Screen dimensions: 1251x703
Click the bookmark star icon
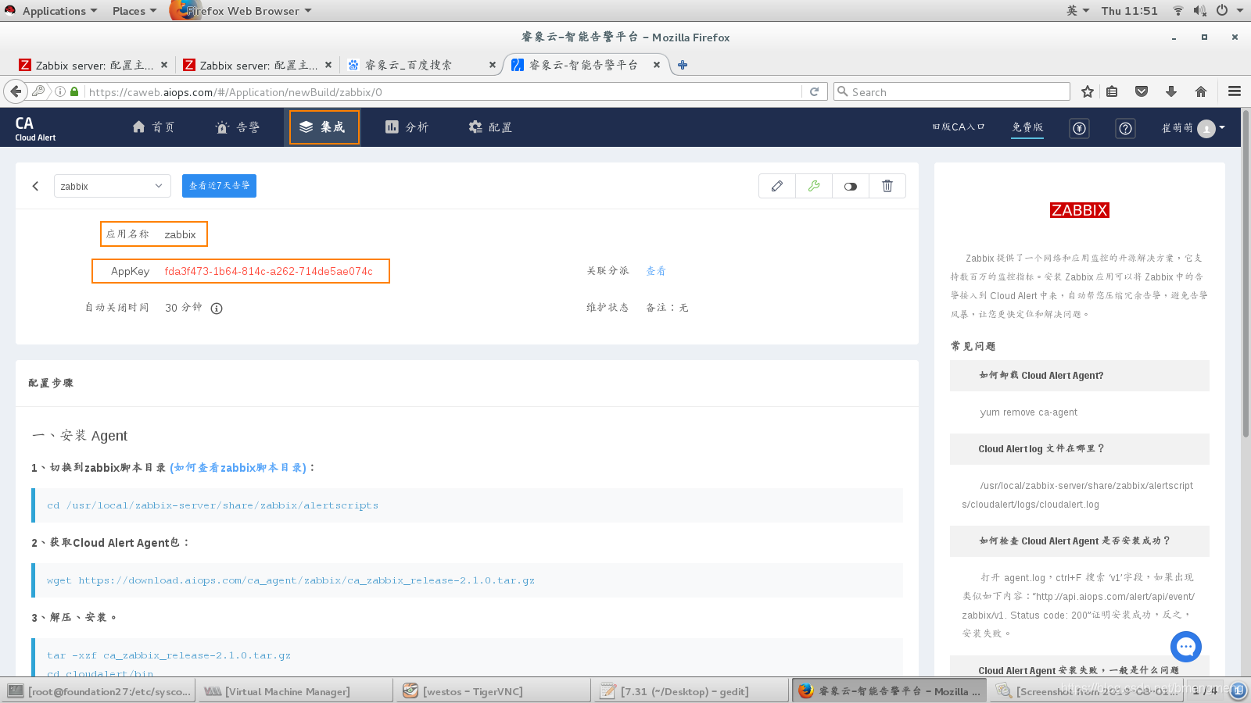1087,91
